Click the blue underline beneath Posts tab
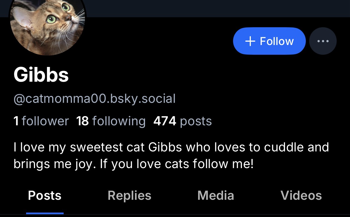350x217 pixels. [45, 213]
